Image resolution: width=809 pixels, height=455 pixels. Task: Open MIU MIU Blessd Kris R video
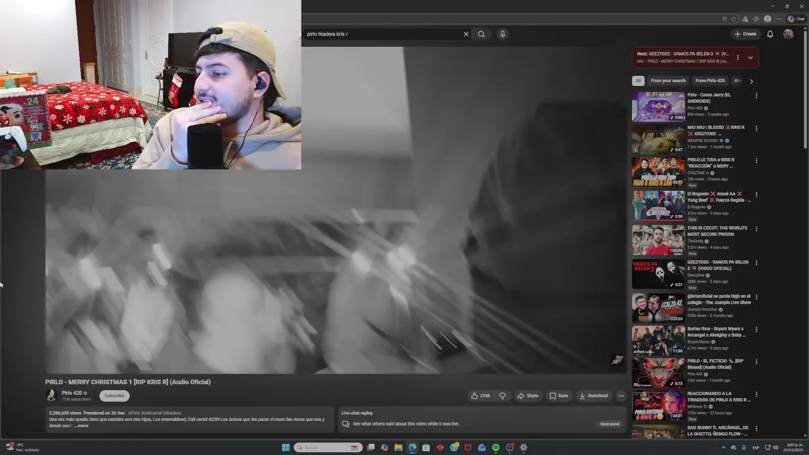(658, 139)
